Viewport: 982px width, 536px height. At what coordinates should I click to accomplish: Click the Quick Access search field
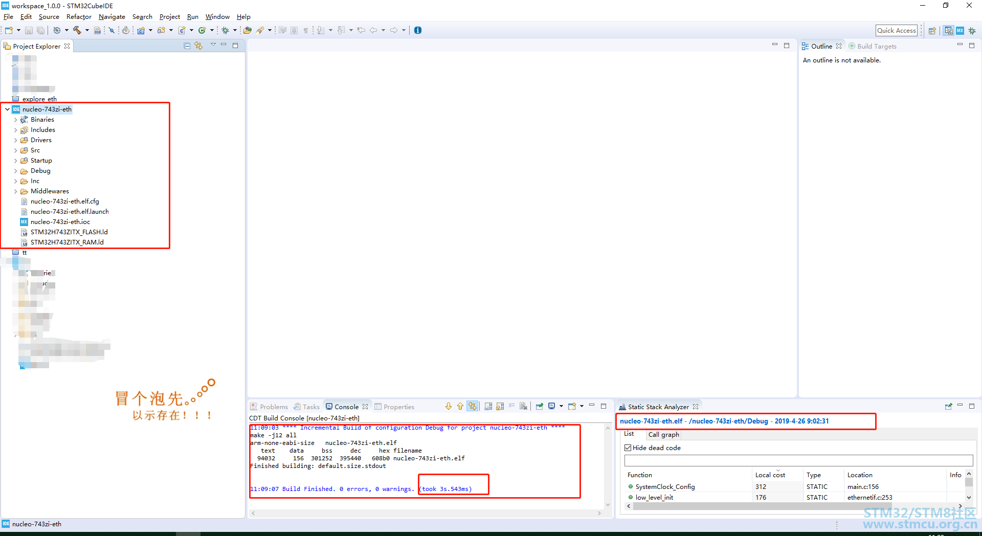[x=897, y=31]
